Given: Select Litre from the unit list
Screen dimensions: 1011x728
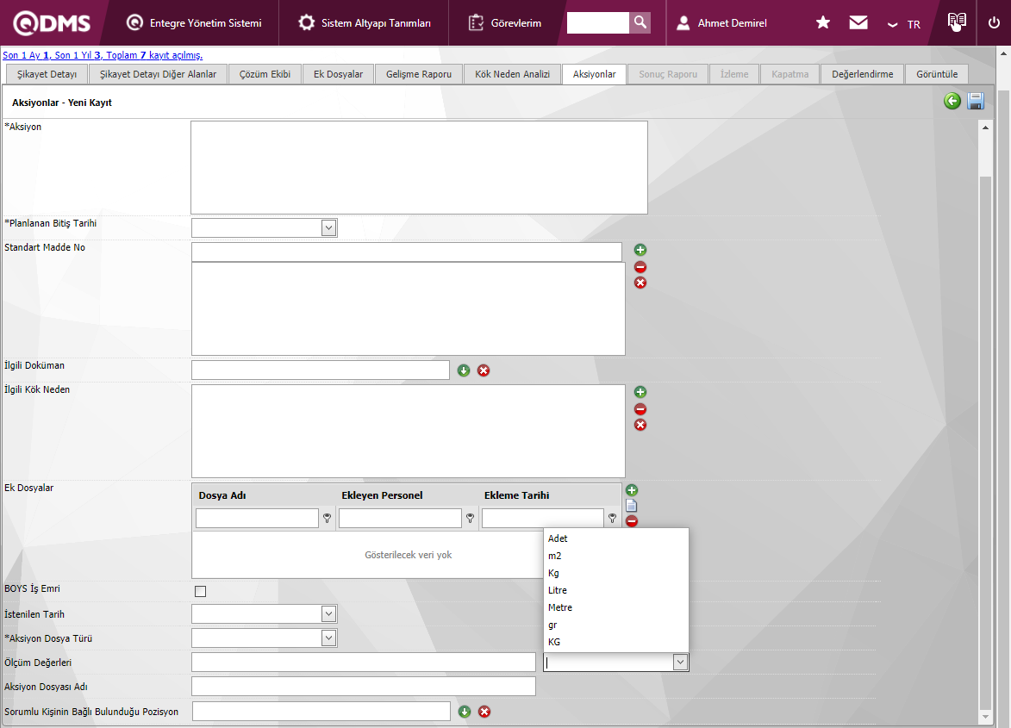Looking at the screenshot, I should pos(558,590).
